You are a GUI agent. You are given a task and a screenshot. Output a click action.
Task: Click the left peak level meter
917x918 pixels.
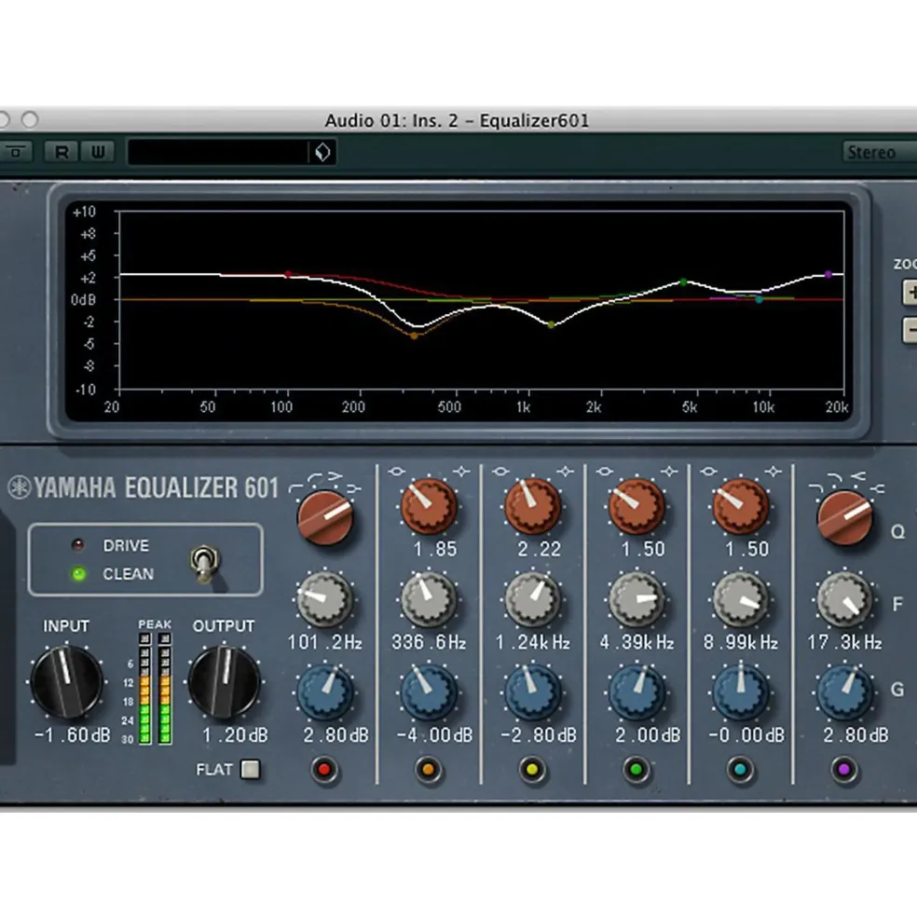[144, 689]
